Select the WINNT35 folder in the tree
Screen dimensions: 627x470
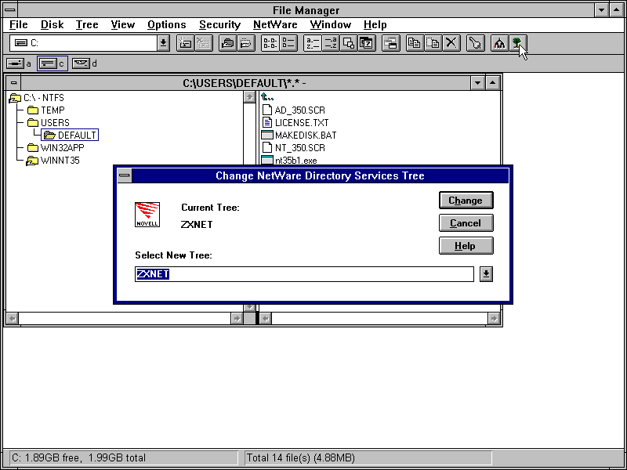53,161
